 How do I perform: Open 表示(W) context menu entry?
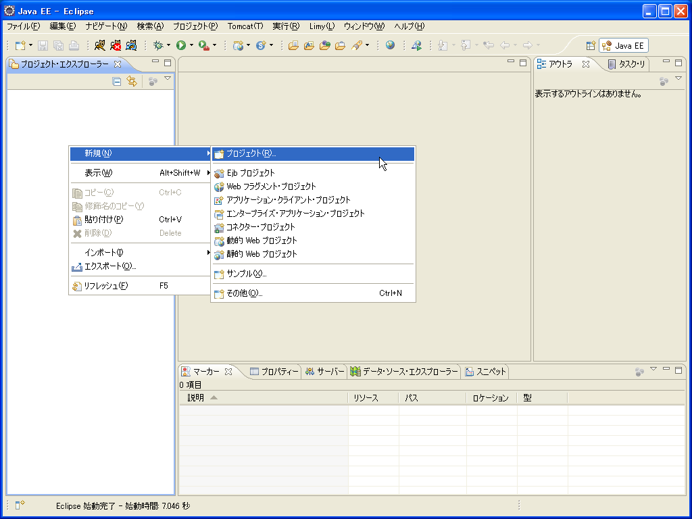coord(141,173)
